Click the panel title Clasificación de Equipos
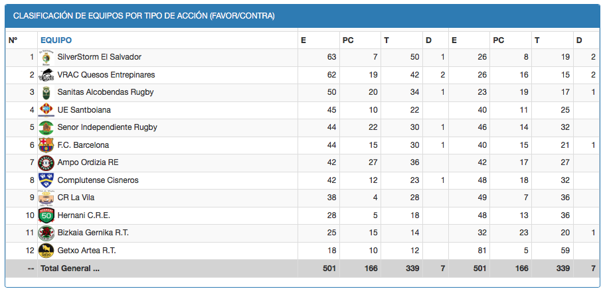The width and height of the screenshot is (605, 293). click(144, 15)
